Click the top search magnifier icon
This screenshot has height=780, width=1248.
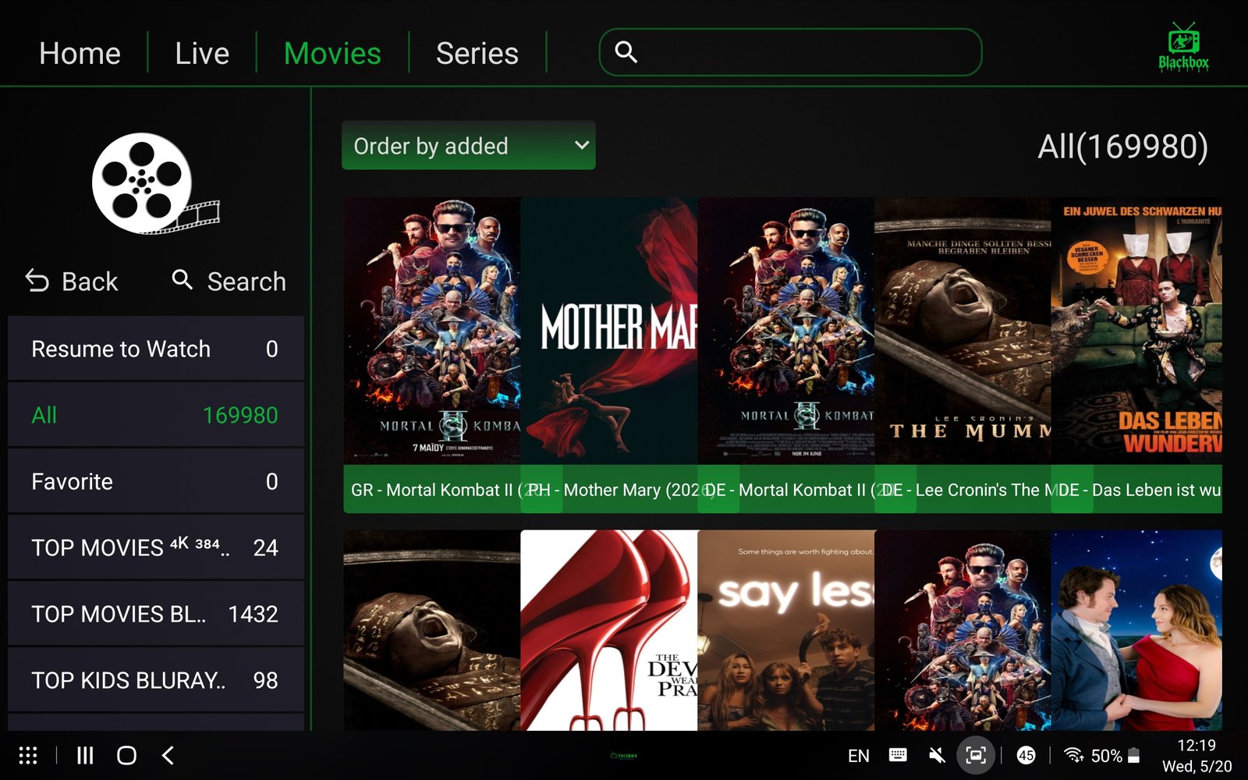(626, 52)
